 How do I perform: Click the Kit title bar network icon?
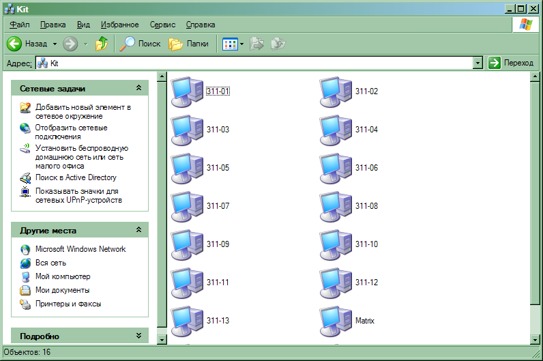pyautogui.click(x=10, y=9)
